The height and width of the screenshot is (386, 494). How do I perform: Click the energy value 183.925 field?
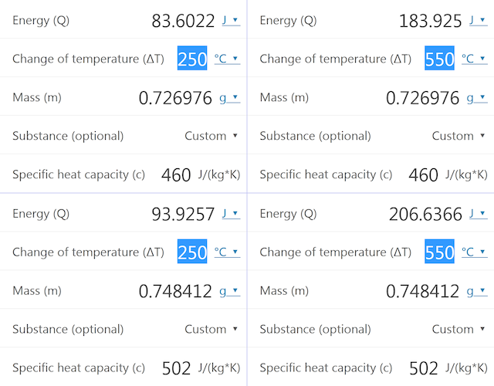430,21
